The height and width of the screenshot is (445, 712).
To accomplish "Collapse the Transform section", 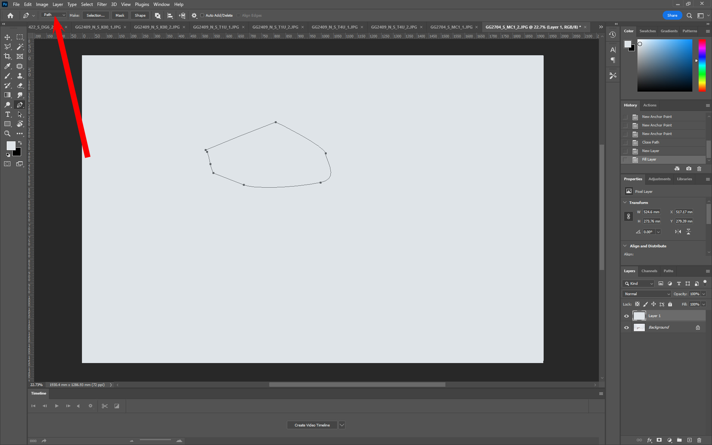I will pos(625,202).
